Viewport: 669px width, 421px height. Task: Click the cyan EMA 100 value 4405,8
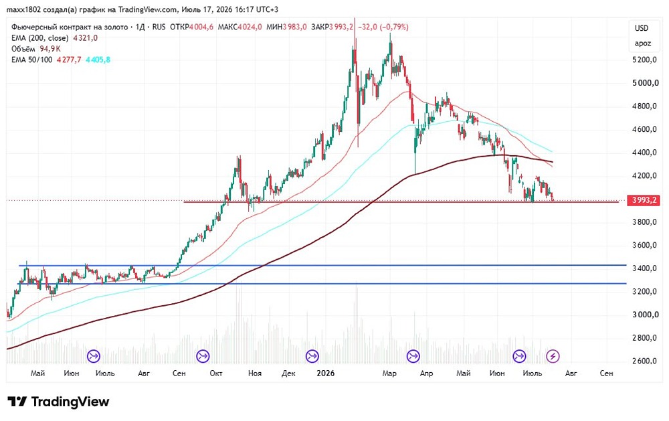pyautogui.click(x=98, y=60)
